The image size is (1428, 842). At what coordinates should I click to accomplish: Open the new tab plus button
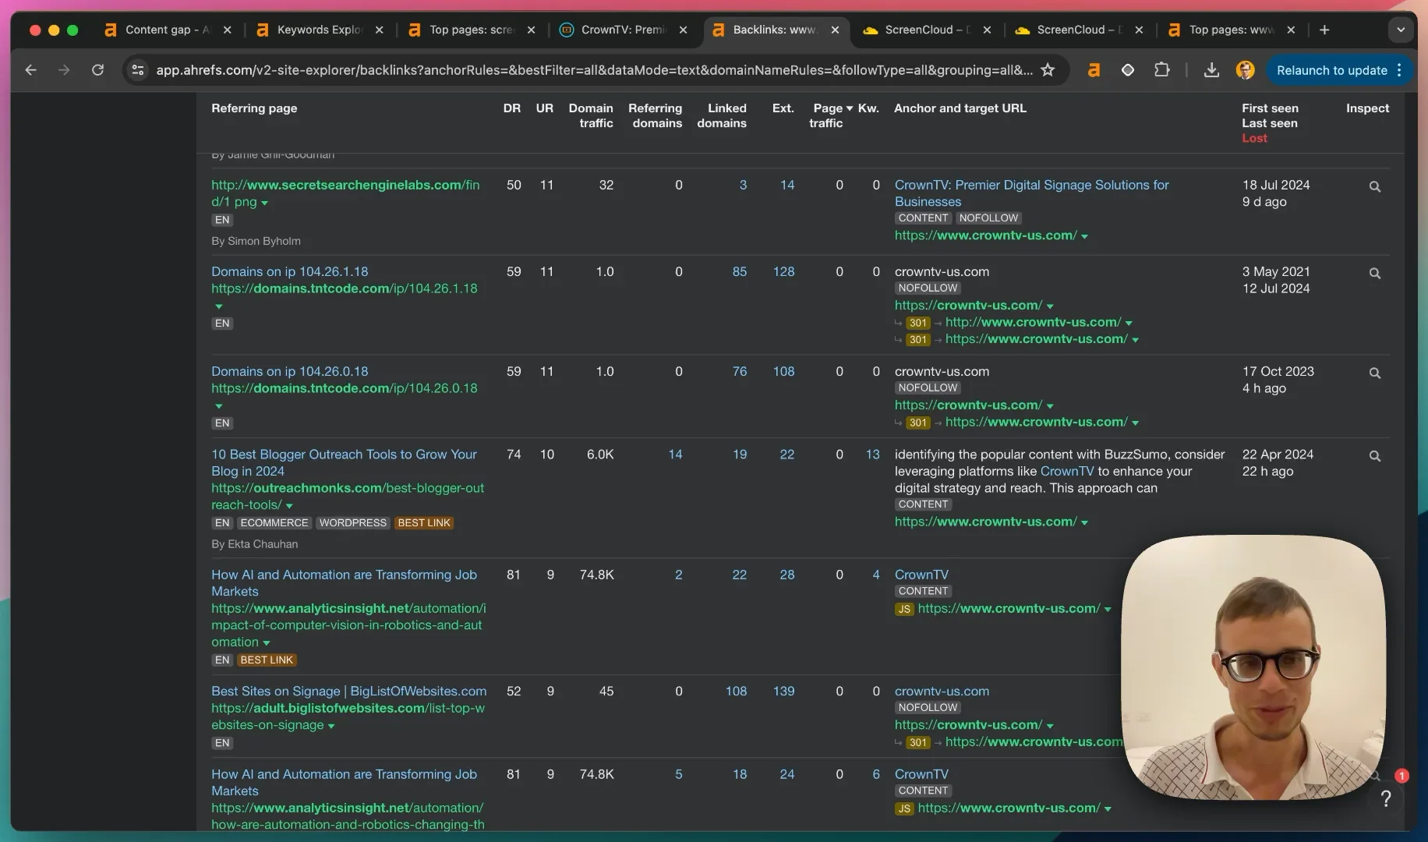(x=1324, y=30)
